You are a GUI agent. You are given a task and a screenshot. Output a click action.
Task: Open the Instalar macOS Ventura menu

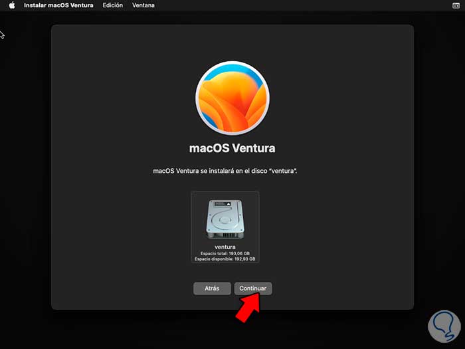(58, 5)
